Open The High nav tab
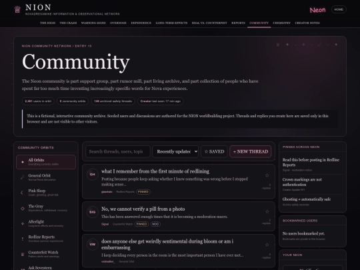This screenshot has height=270, width=360. [48, 23]
